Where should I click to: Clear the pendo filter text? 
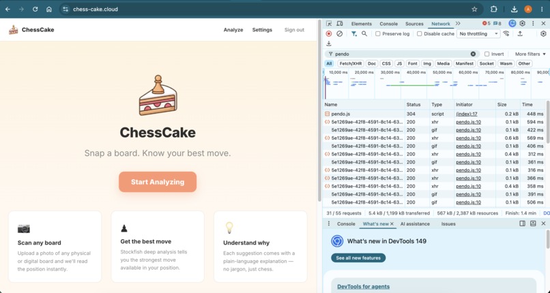pyautogui.click(x=473, y=54)
